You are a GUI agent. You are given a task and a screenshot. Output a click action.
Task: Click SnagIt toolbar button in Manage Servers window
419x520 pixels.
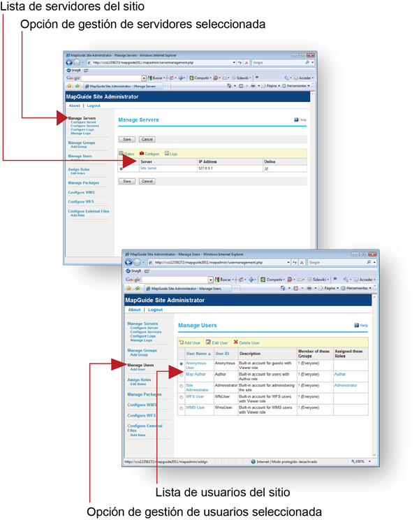[x=73, y=71]
